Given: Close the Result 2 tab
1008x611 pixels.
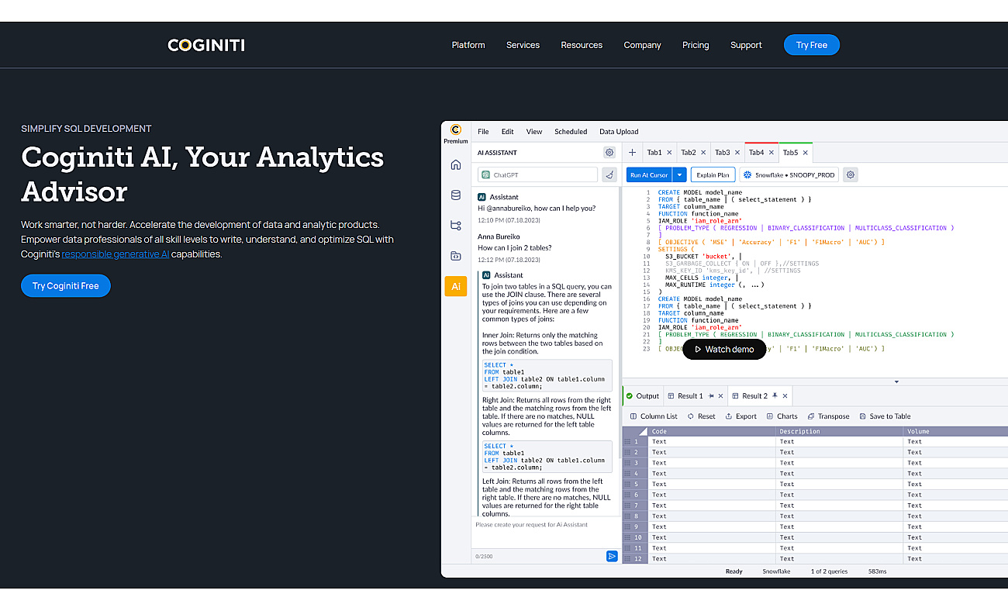Looking at the screenshot, I should pos(785,396).
